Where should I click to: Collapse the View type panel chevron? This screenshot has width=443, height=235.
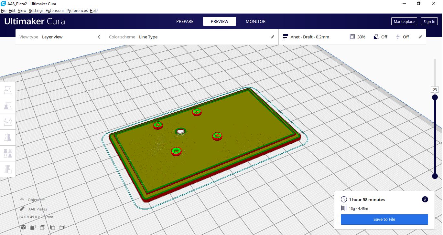[99, 37]
